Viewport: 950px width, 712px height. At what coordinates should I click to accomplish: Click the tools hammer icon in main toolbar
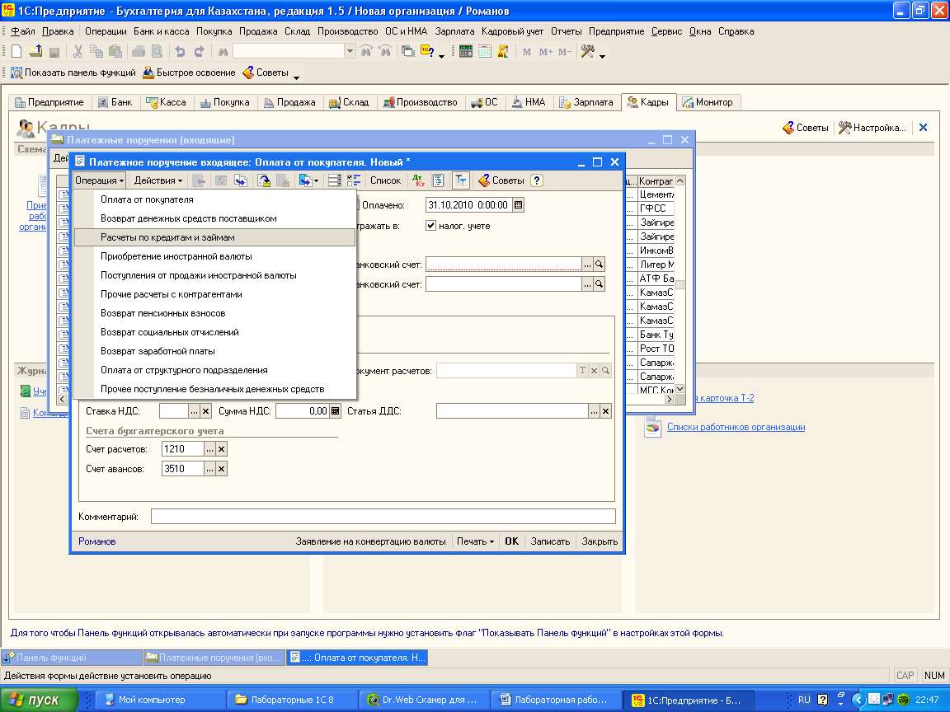point(587,52)
